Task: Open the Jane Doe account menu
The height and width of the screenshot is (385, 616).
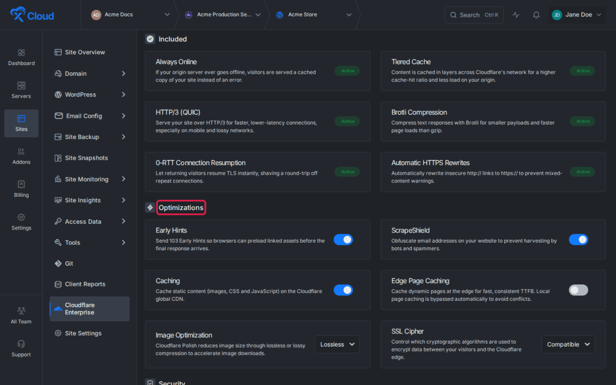Action: 577,15
